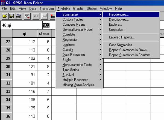The width and height of the screenshot is (164, 120).
Task: Open the Explore... menu entry
Action: pyautogui.click(x=115, y=25)
